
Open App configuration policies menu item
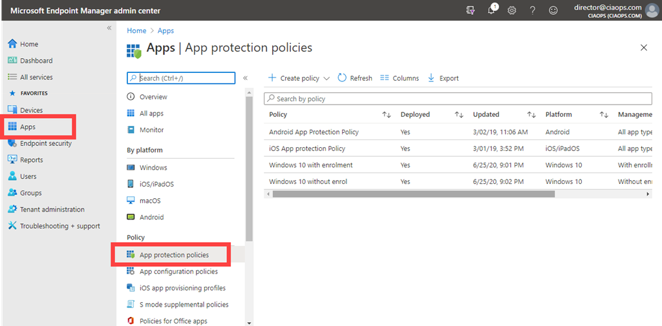tap(178, 272)
